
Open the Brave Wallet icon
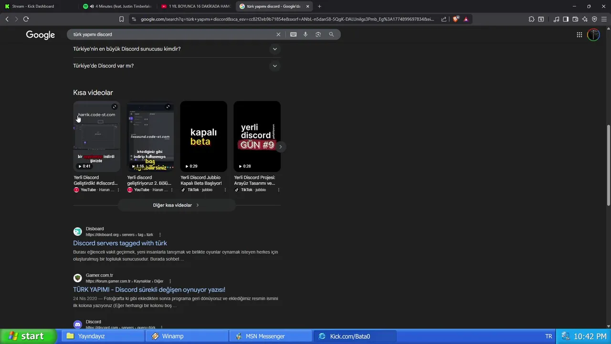pyautogui.click(x=575, y=19)
